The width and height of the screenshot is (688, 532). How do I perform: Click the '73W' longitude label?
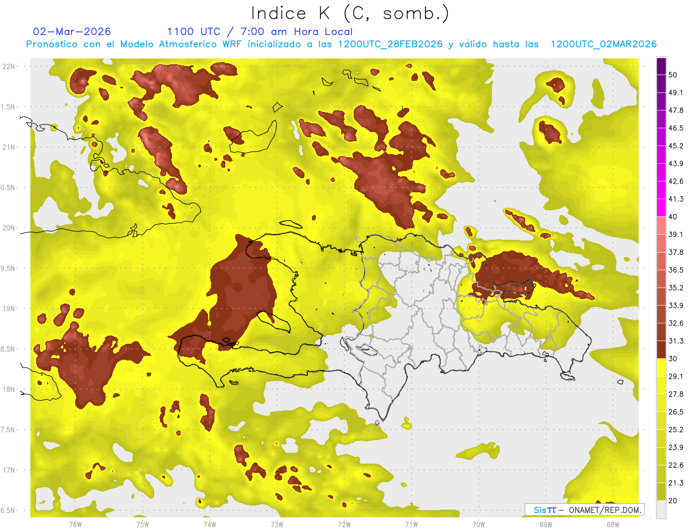pos(276,524)
